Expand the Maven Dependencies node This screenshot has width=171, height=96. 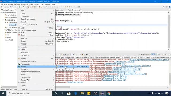point(3,33)
